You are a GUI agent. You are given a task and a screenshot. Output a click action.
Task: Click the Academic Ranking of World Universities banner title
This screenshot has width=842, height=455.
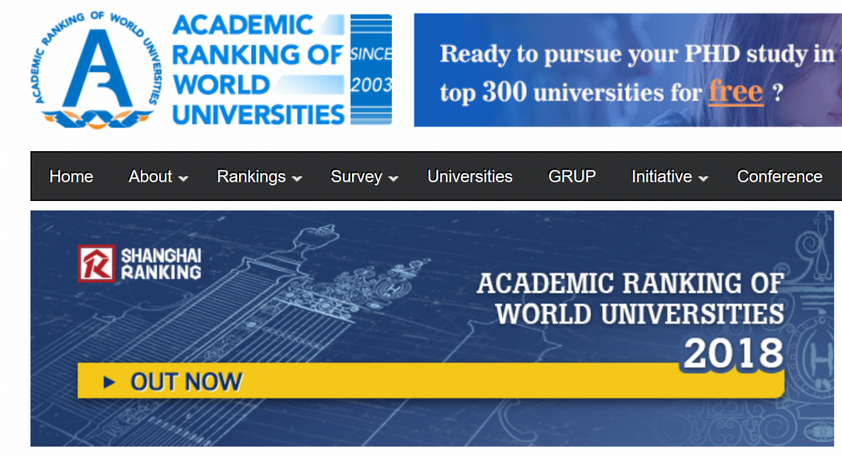[630, 298]
